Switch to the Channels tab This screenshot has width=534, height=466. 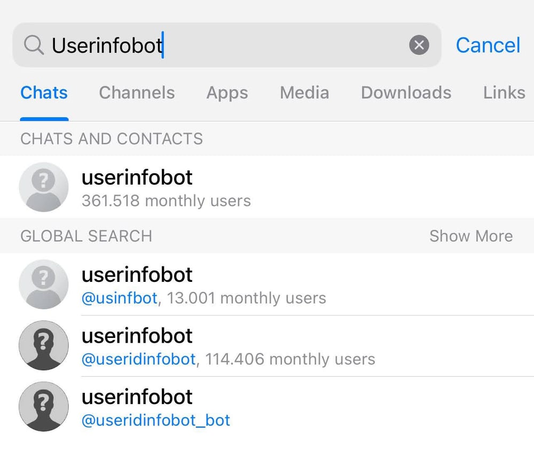(137, 92)
